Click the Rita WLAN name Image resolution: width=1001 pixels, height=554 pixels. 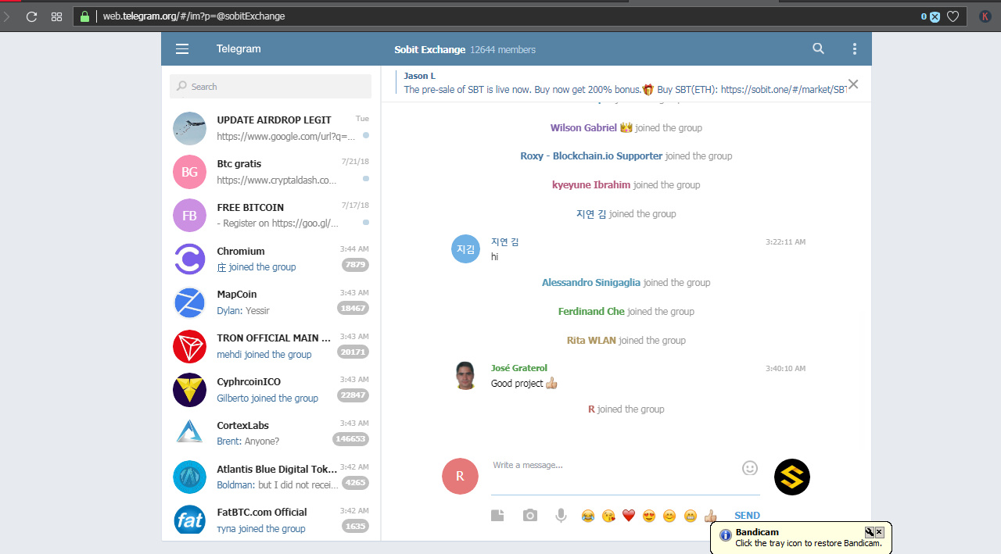[x=591, y=341]
